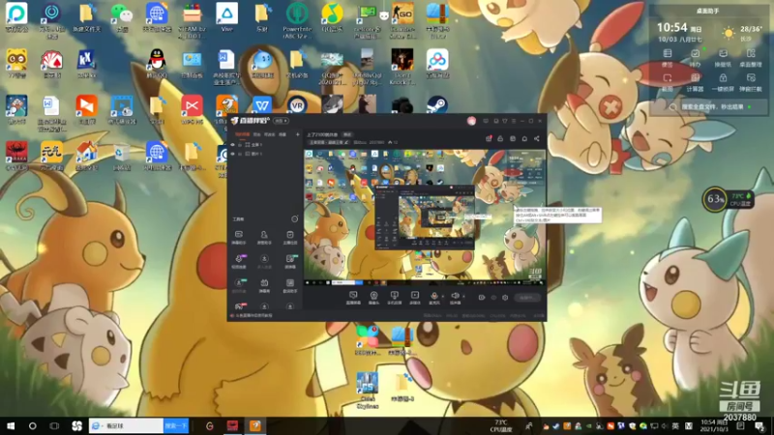The width and height of the screenshot is (774, 435).
Task: Open 弹幕助手 tool in the toolbox
Action: pyautogui.click(x=238, y=237)
